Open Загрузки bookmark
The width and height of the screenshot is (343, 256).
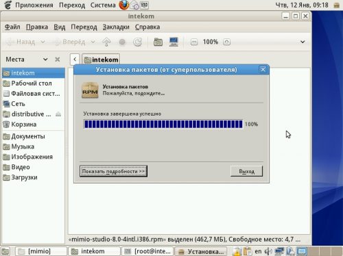click(34, 177)
